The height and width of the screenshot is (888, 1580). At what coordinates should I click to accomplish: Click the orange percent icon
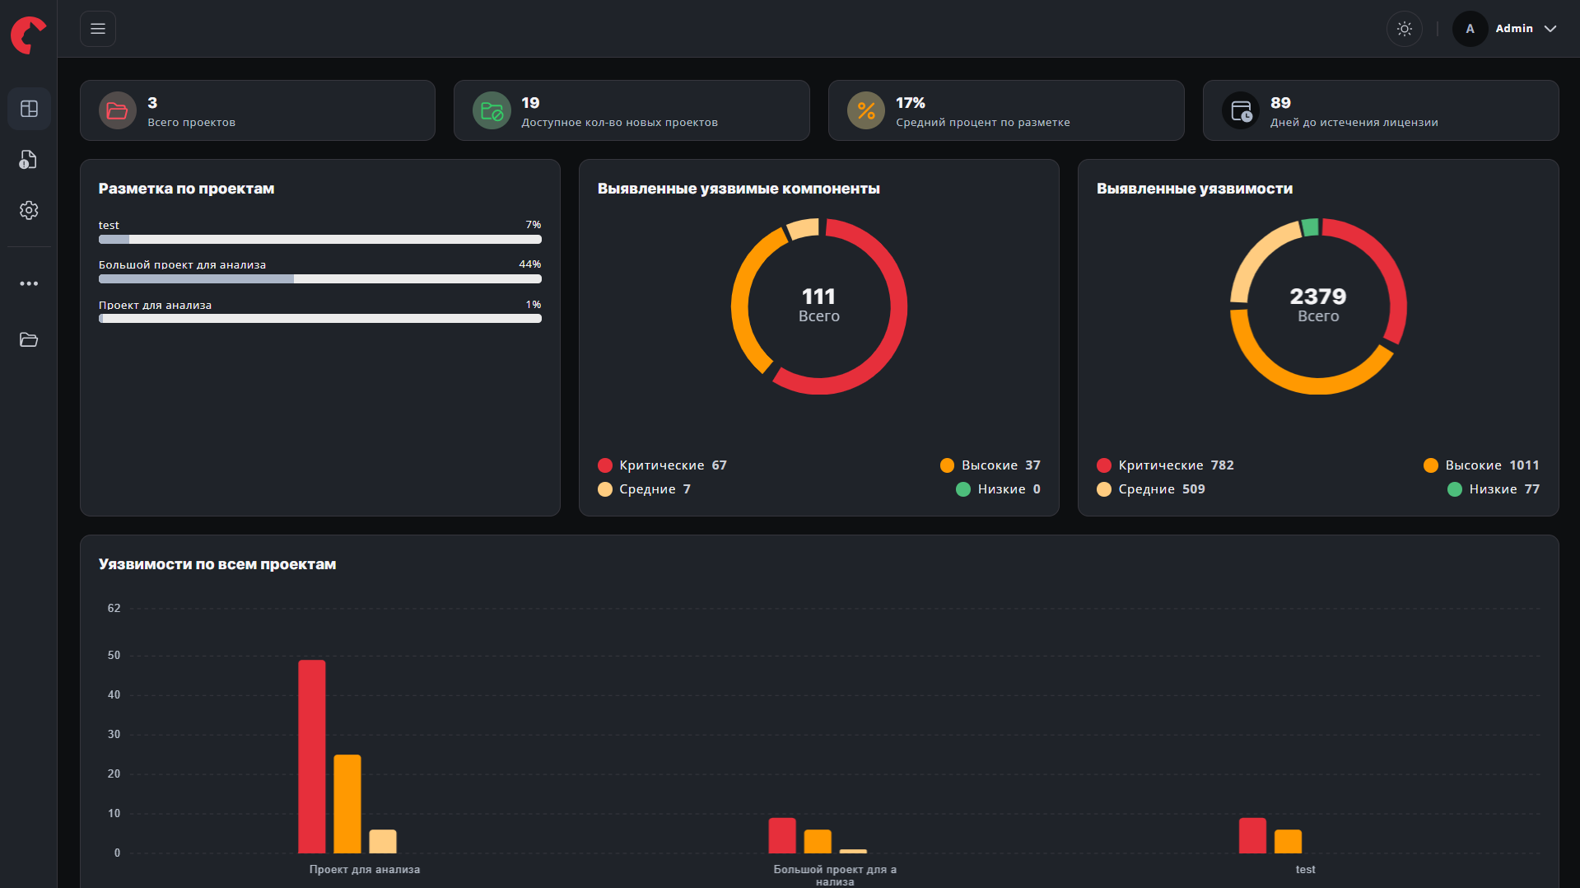coord(866,110)
